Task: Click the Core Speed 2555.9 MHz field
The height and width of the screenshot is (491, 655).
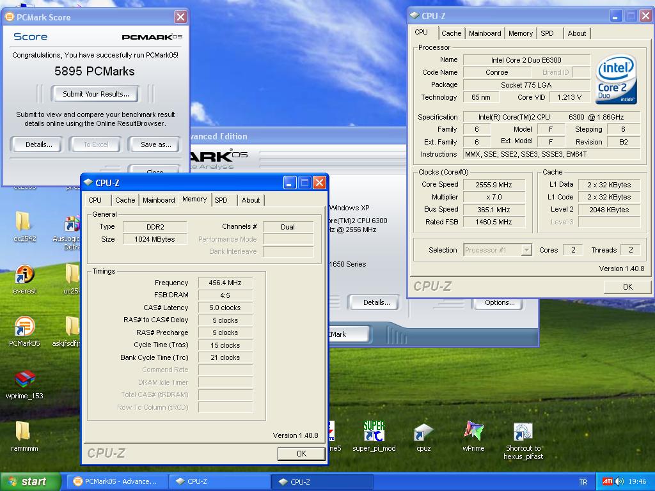Action: pyautogui.click(x=494, y=185)
